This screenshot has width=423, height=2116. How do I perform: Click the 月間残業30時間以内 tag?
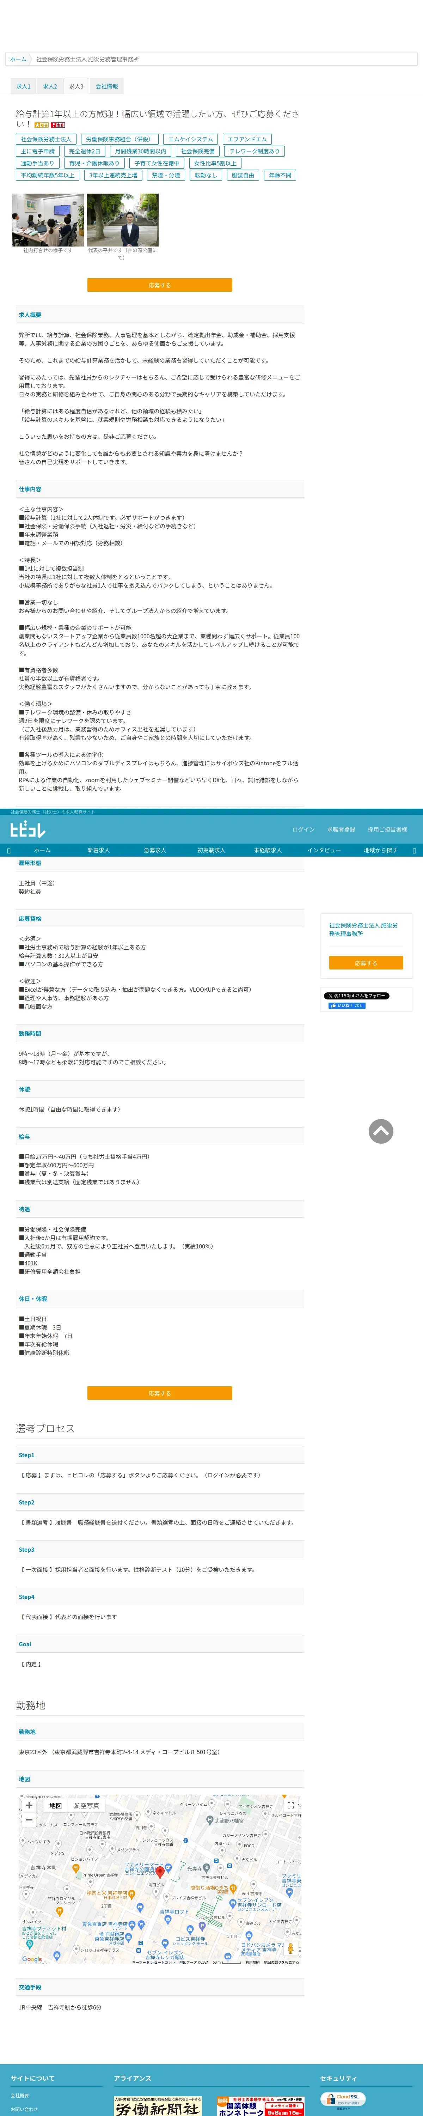(140, 151)
